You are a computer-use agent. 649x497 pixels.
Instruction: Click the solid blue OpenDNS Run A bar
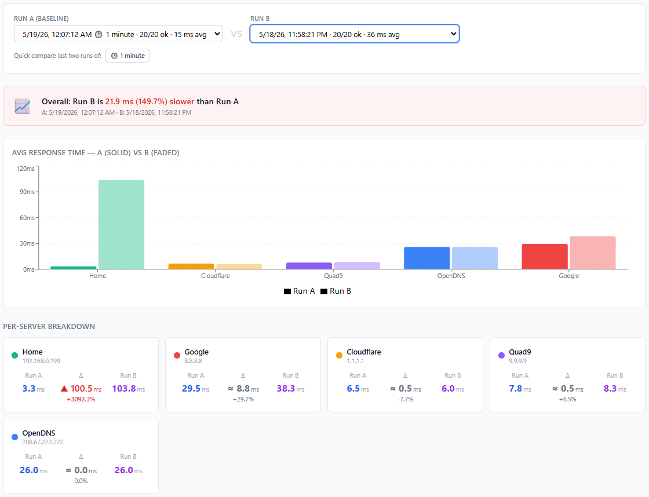click(x=426, y=258)
